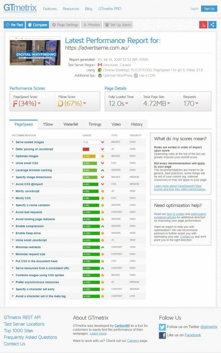The image size is (221, 353).
Task: Click the Facebook icon in footer
Action: pyautogui.click(x=162, y=335)
